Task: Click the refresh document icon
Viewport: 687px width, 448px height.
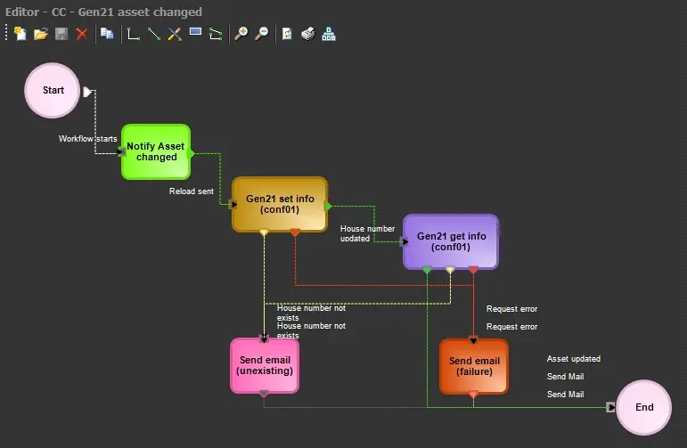Action: 287,34
